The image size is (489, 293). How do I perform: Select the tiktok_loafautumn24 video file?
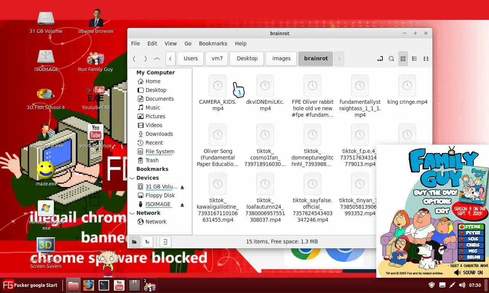tap(265, 184)
